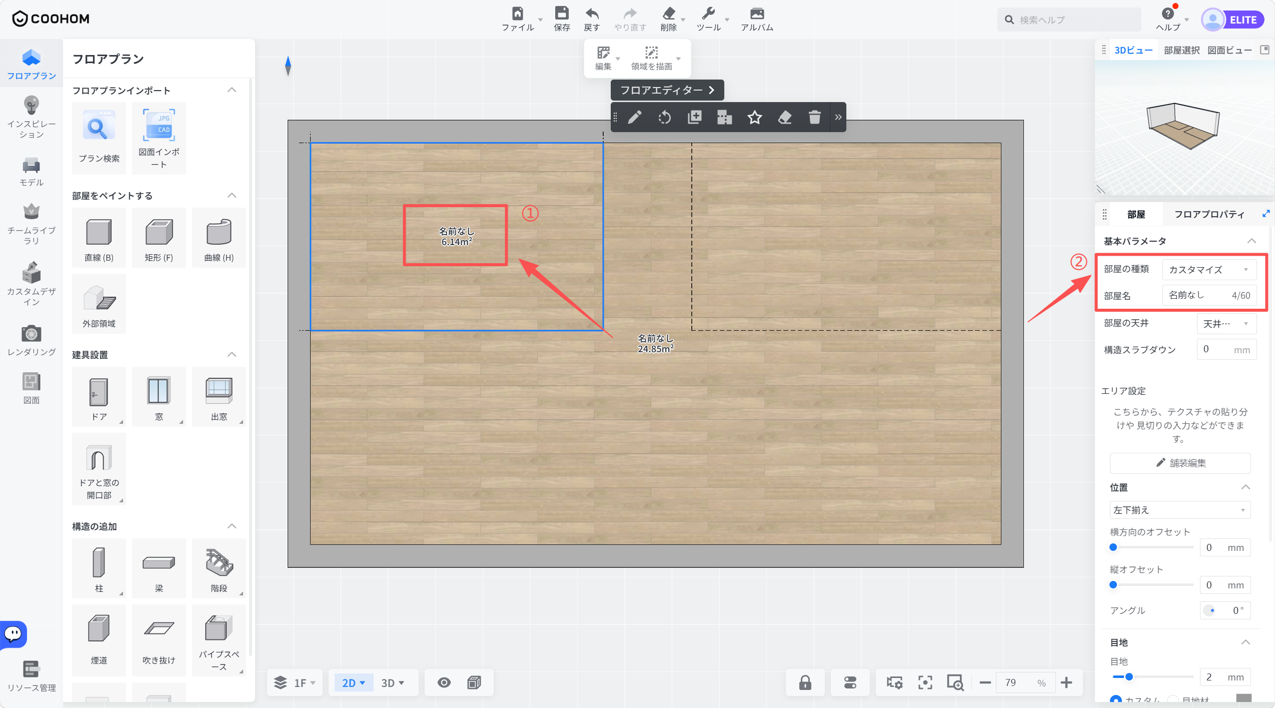Switch to the 部屋選択 tab
This screenshot has height=708, width=1275.
pos(1181,50)
